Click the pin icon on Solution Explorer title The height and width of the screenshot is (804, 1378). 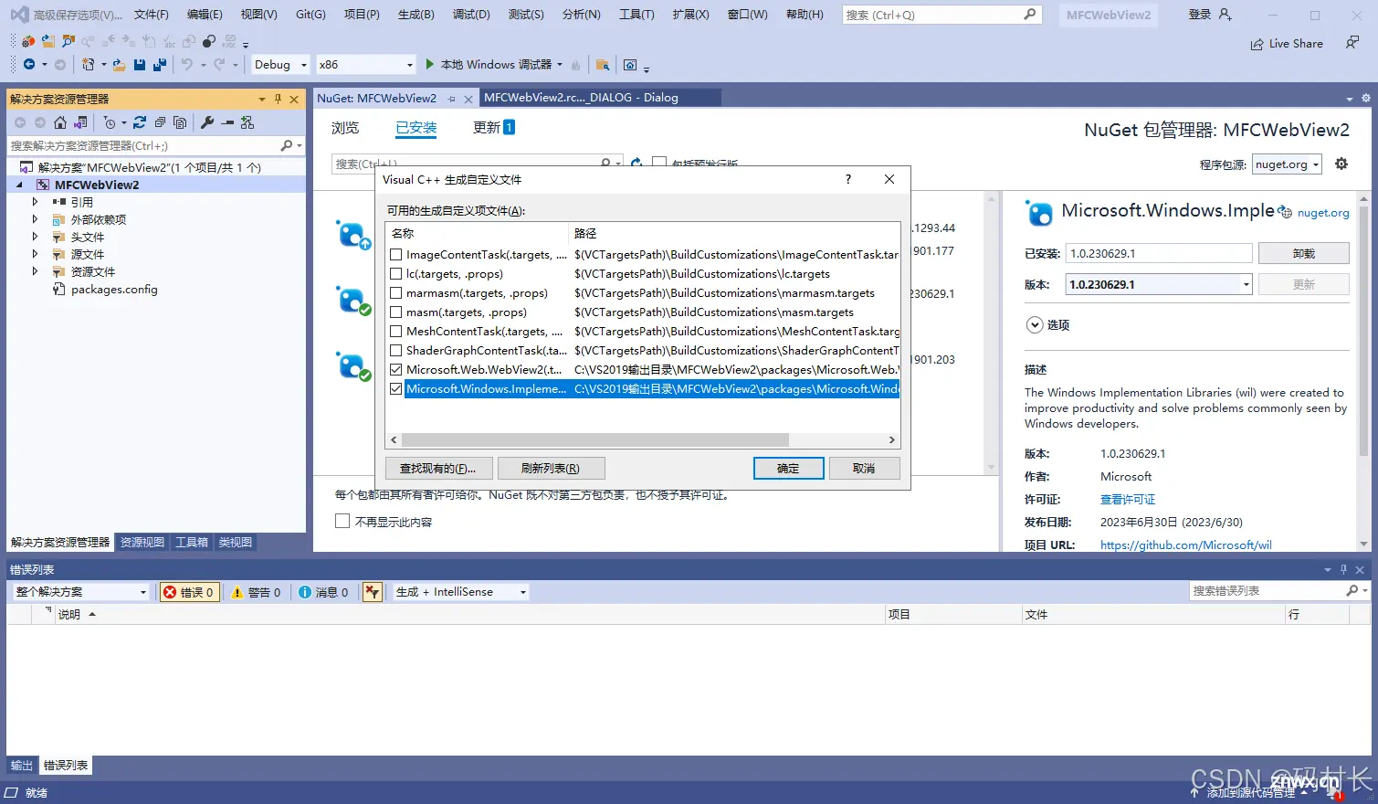(279, 99)
